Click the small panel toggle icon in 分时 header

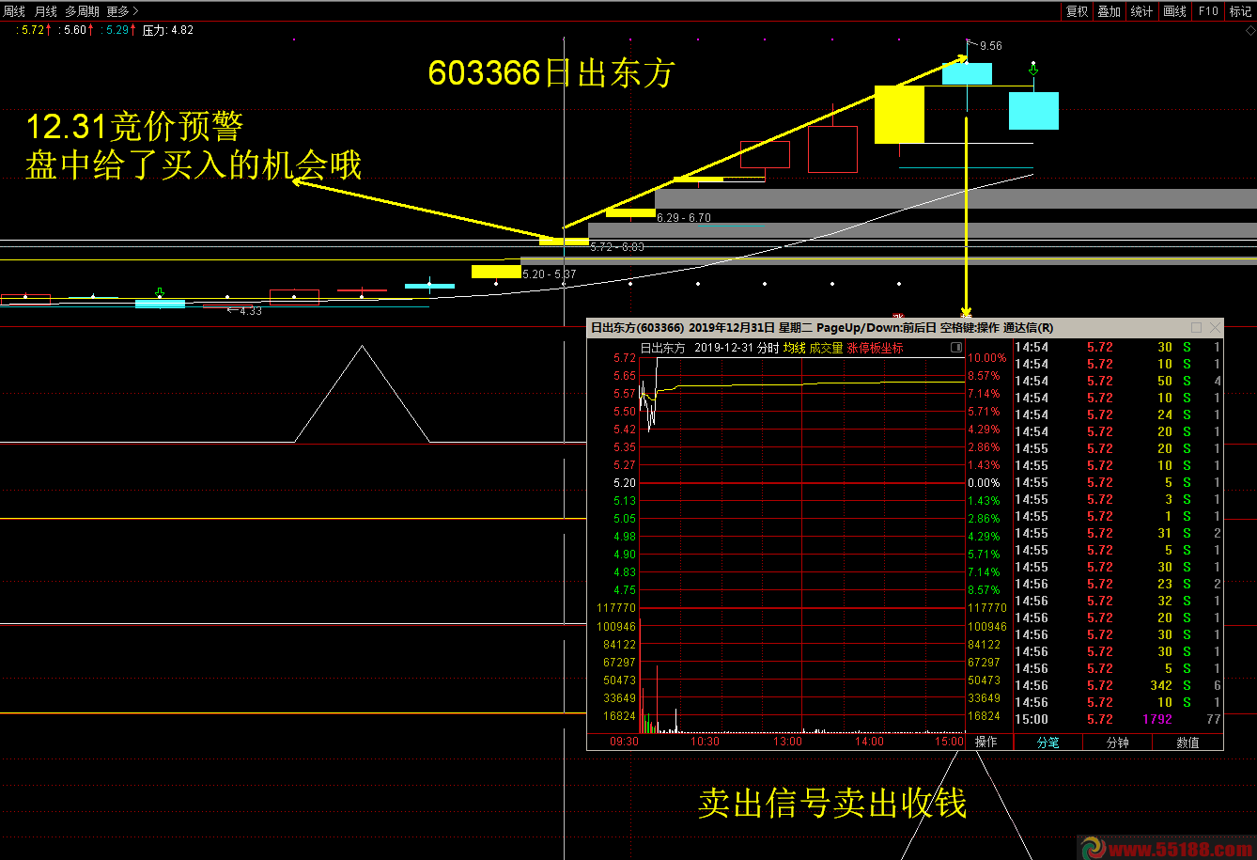(956, 348)
